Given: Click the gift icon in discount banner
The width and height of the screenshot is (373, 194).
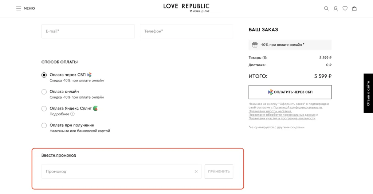Looking at the screenshot, I should pyautogui.click(x=255, y=45).
